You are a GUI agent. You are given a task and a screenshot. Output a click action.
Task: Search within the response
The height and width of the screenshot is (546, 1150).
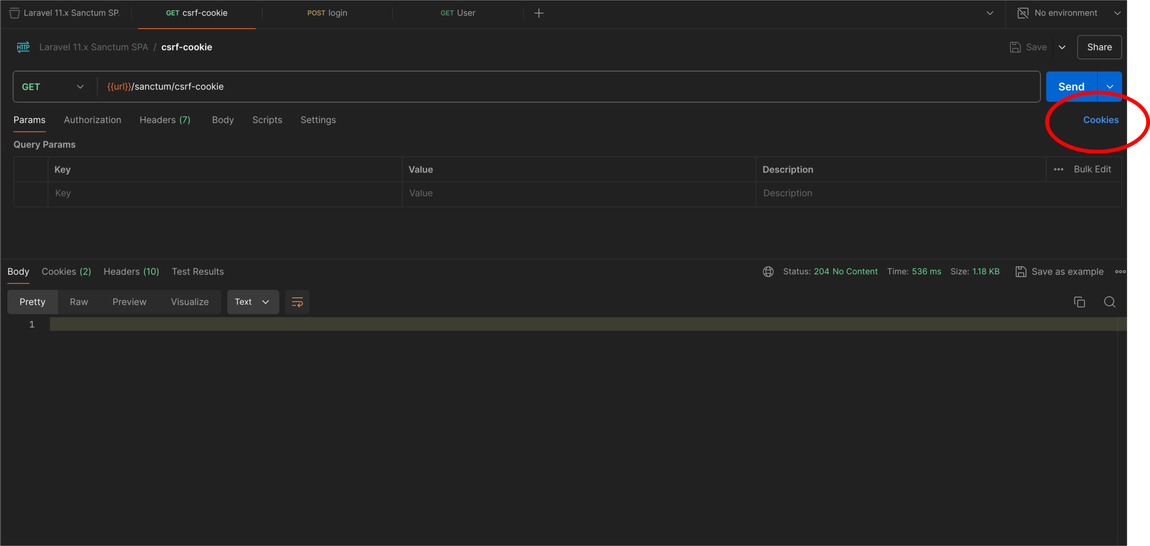click(x=1110, y=302)
